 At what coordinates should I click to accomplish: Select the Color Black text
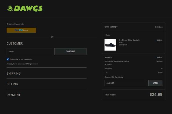(123, 45)
